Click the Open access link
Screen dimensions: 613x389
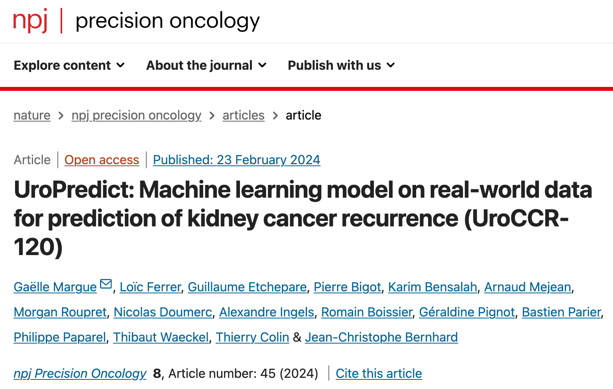pyautogui.click(x=102, y=160)
